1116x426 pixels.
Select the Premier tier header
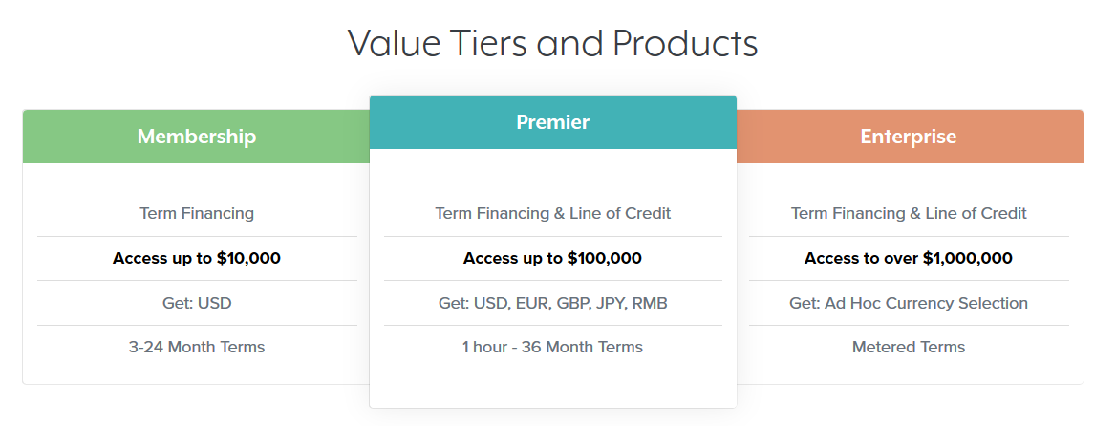point(553,122)
